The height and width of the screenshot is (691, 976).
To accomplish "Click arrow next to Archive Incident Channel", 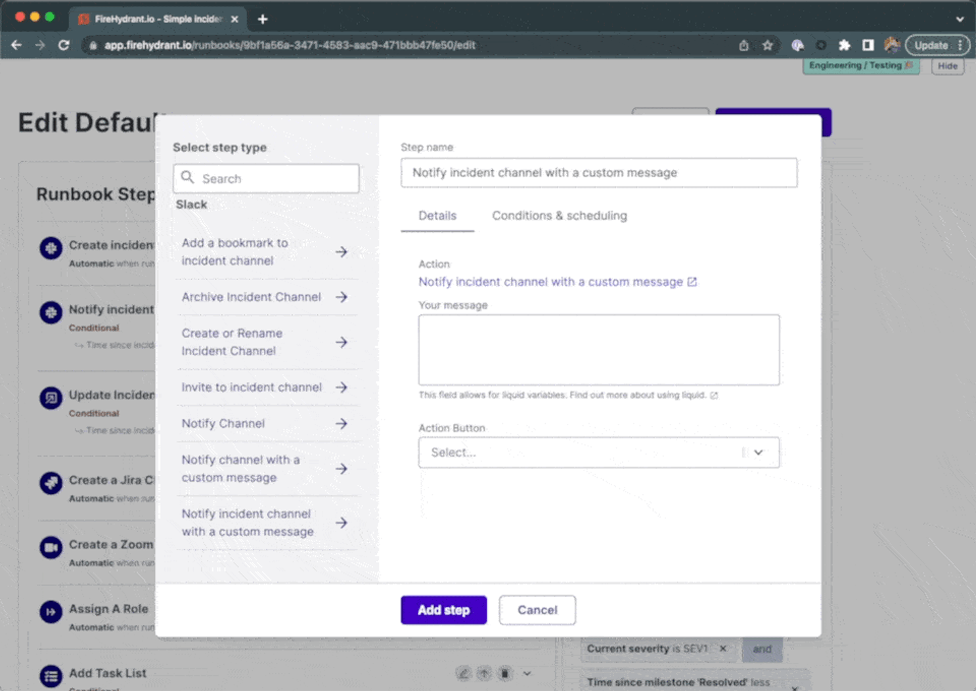I will click(x=342, y=297).
